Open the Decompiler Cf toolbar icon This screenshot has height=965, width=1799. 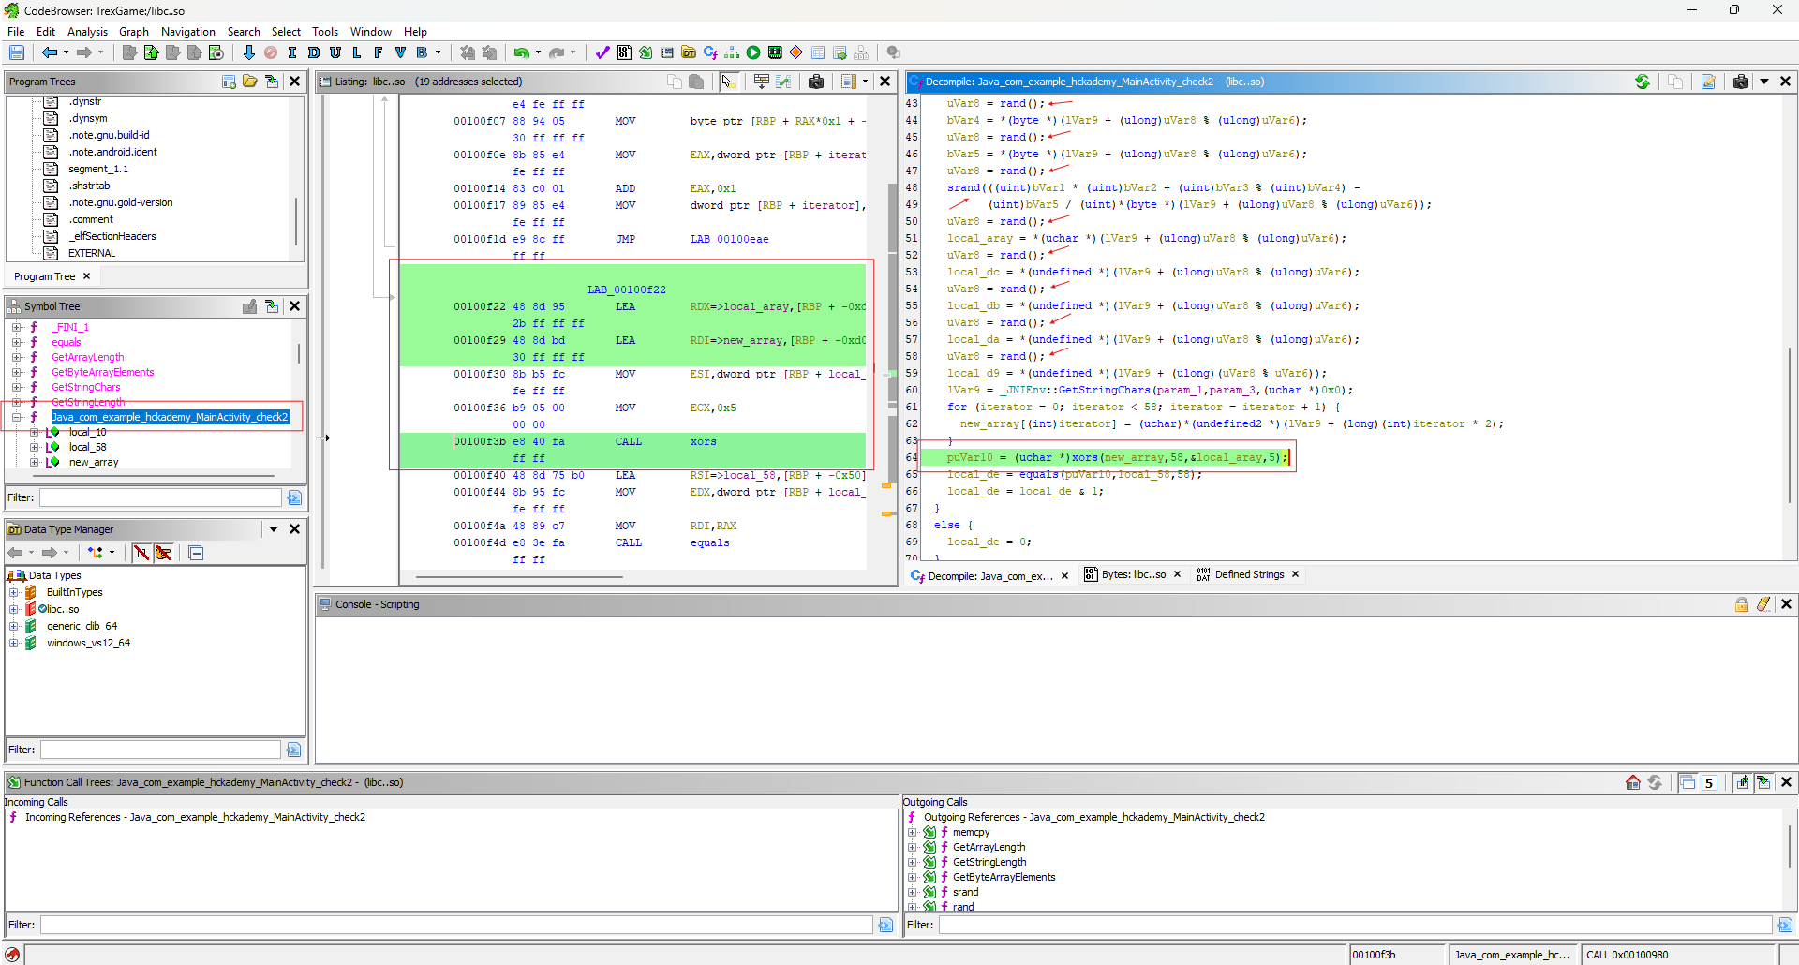[x=710, y=53]
